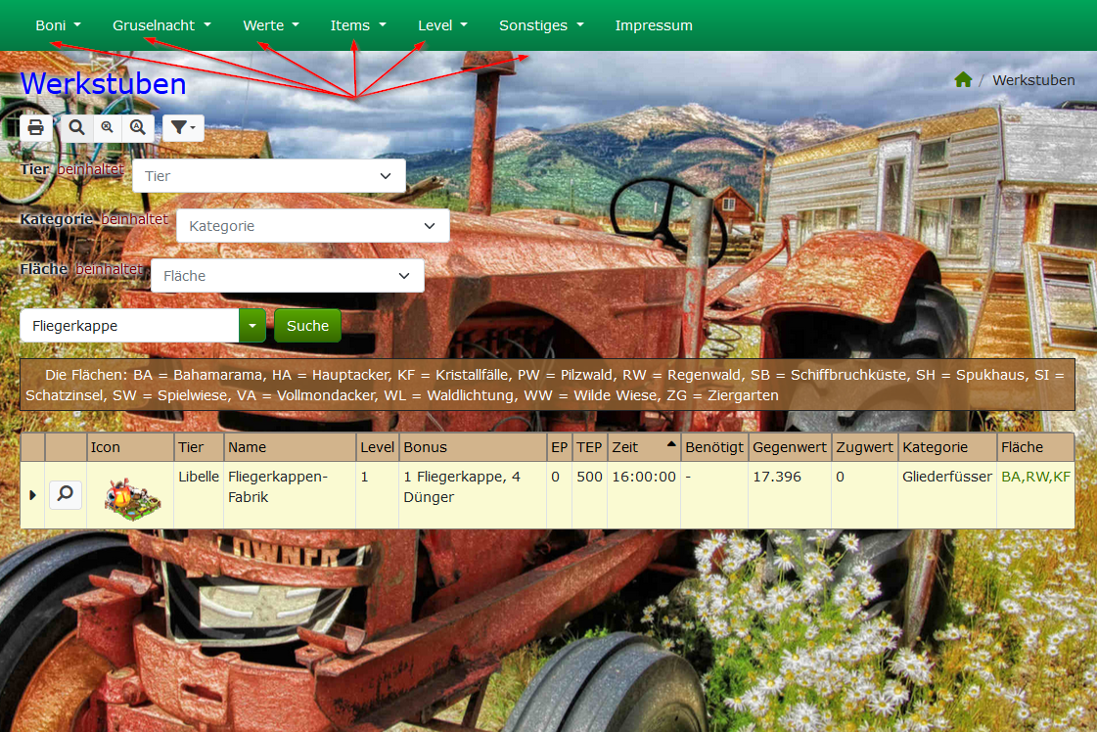Screen dimensions: 1097x732
Task: Open the Gruselnacht menu
Action: [161, 25]
